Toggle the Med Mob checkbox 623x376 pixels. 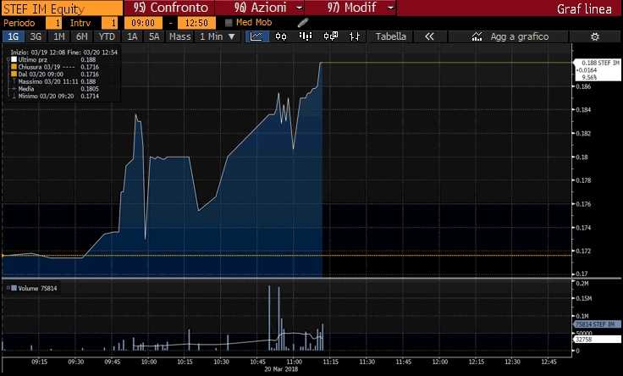click(229, 23)
